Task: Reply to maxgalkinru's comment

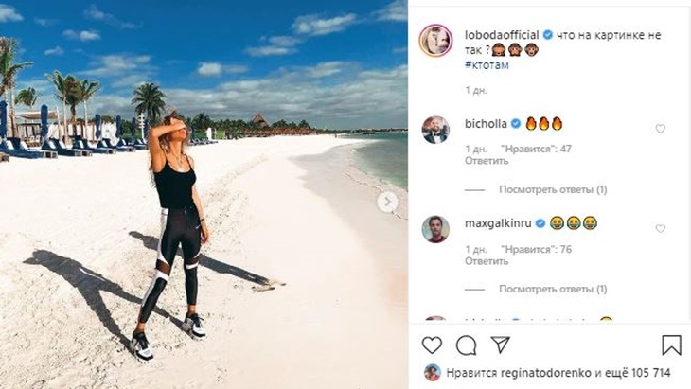Action: click(x=487, y=261)
